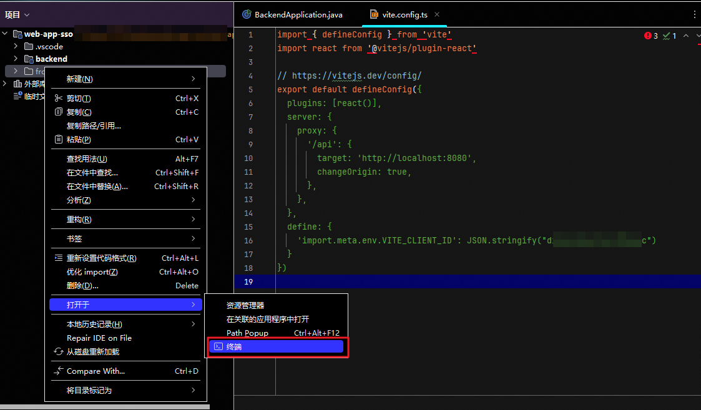This screenshot has width=701, height=410.
Task: Click the changeOrigin: true line
Action: (364, 172)
